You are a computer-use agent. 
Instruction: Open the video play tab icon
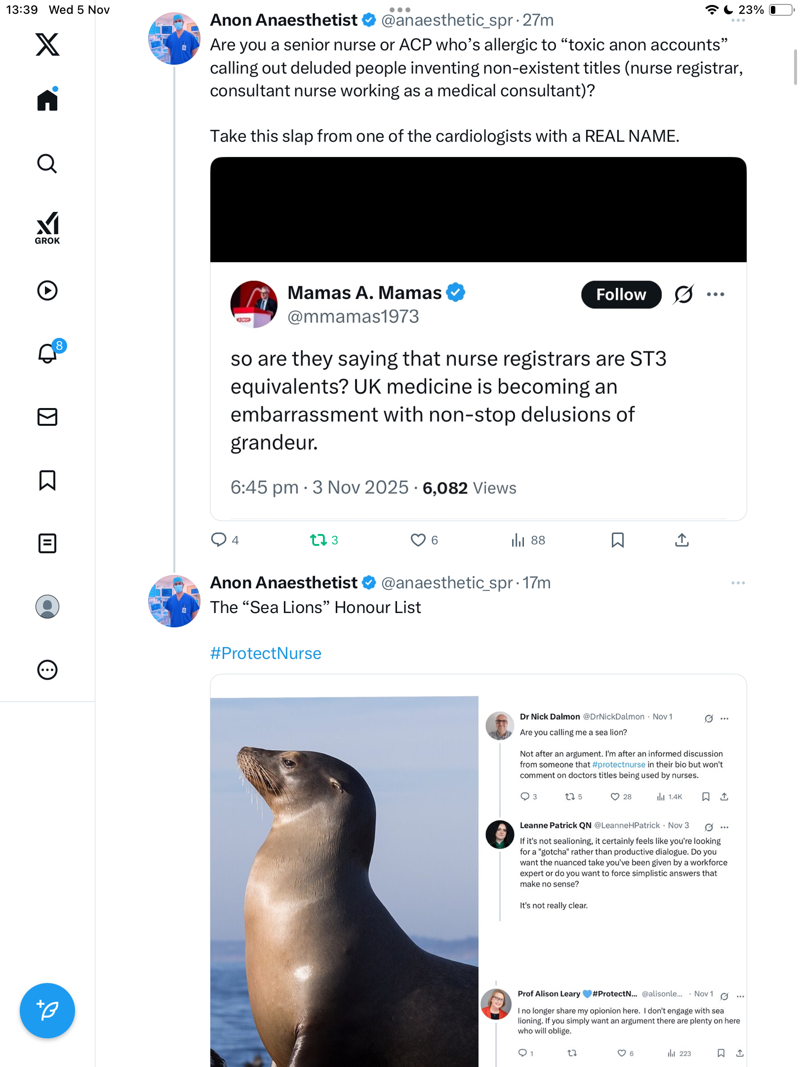point(47,290)
